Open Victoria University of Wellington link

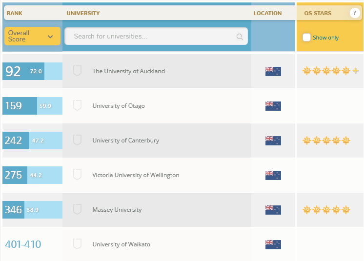136,175
